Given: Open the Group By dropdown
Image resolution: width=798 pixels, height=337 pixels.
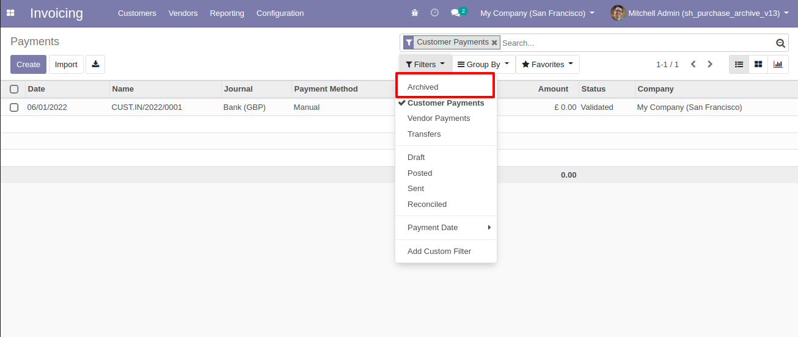Looking at the screenshot, I should click(483, 64).
